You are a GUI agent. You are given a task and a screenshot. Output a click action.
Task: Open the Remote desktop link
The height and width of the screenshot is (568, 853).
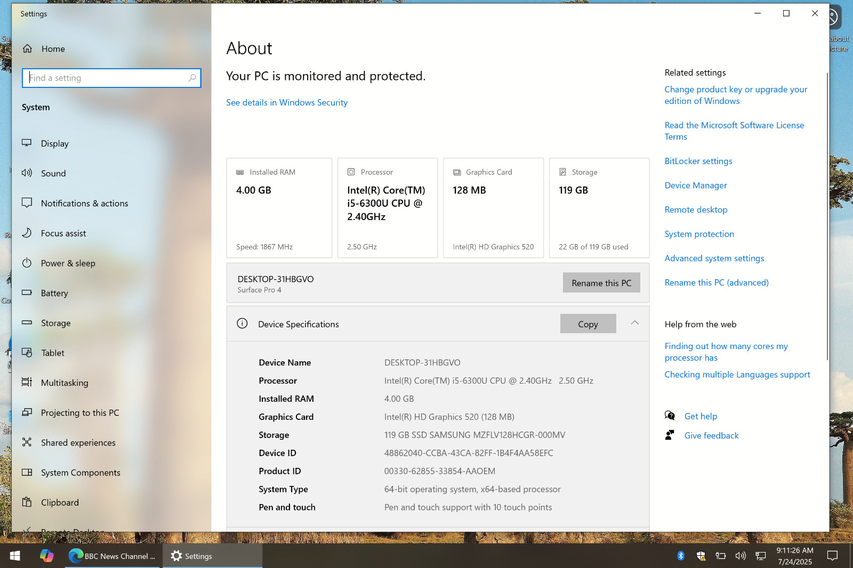pos(696,210)
